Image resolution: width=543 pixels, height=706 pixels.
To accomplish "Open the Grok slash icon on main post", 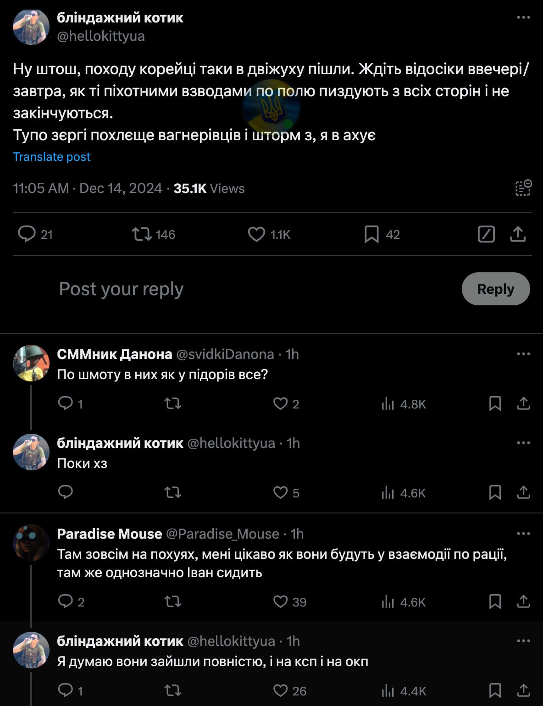I will (x=486, y=234).
